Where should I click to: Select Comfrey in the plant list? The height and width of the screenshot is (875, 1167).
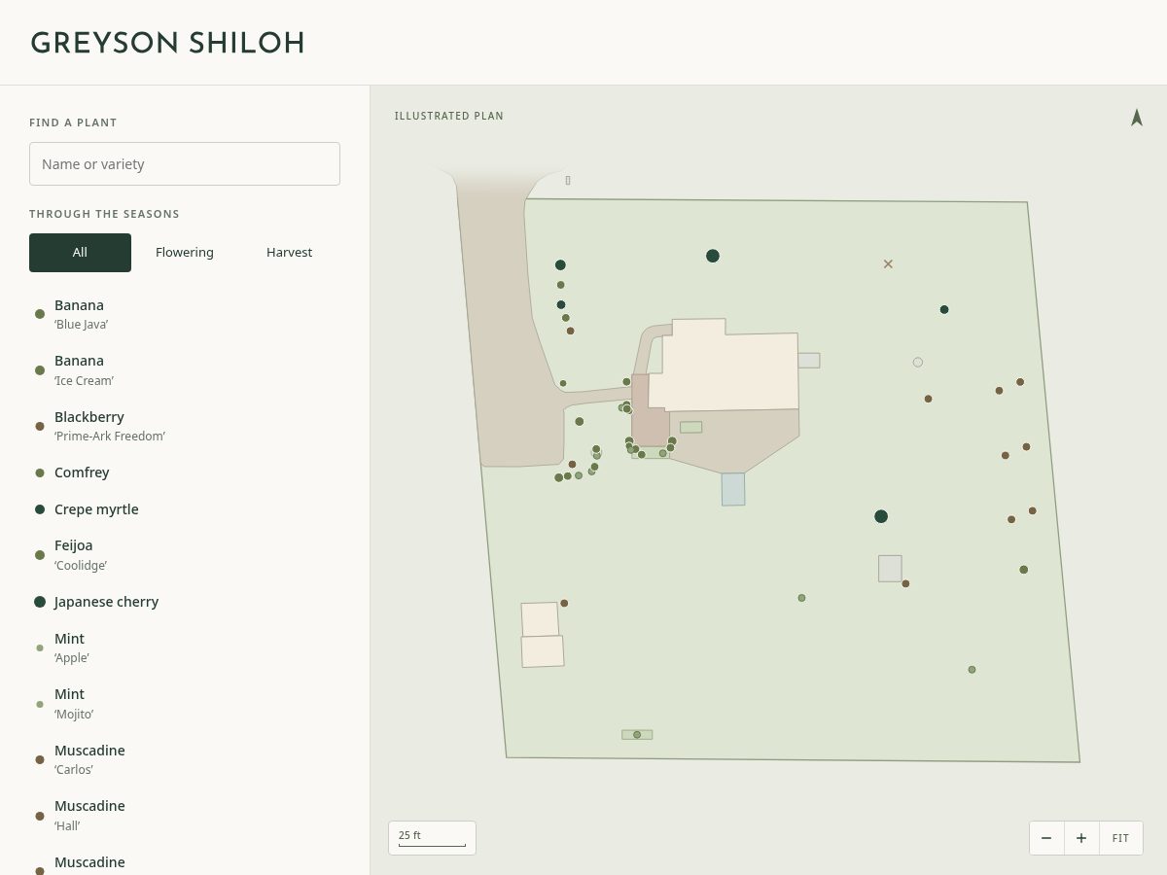tap(185, 472)
